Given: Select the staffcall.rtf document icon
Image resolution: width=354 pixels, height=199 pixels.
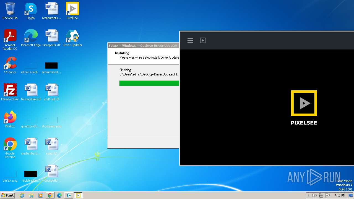Looking at the screenshot, I should [x=51, y=92].
